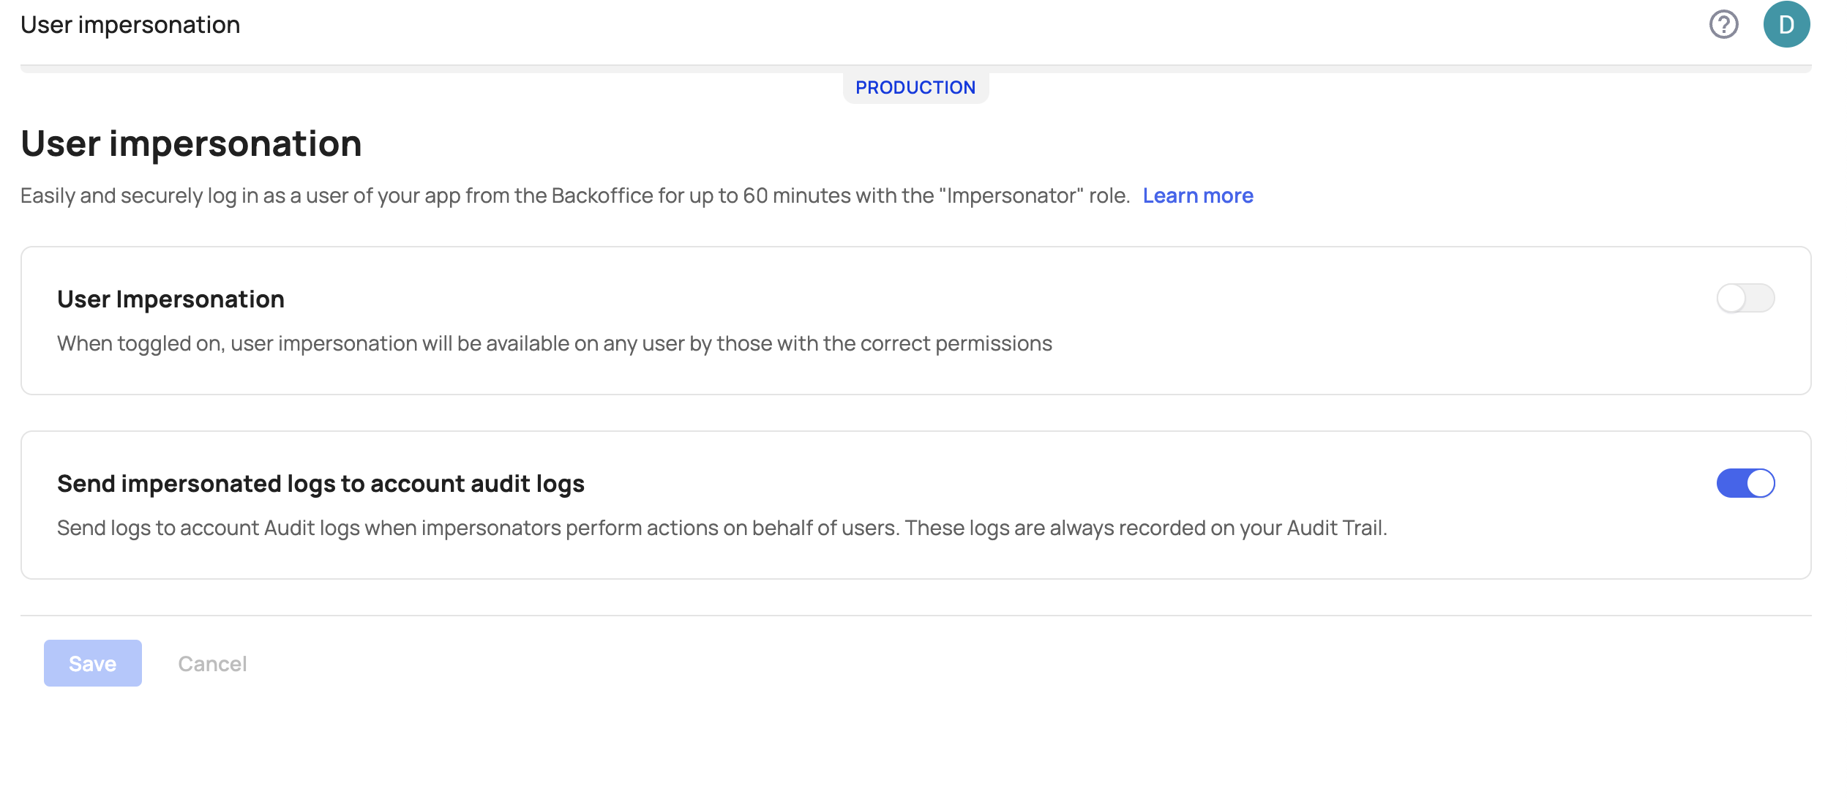Open the help question mark icon
Image resolution: width=1847 pixels, height=811 pixels.
pyautogui.click(x=1723, y=25)
